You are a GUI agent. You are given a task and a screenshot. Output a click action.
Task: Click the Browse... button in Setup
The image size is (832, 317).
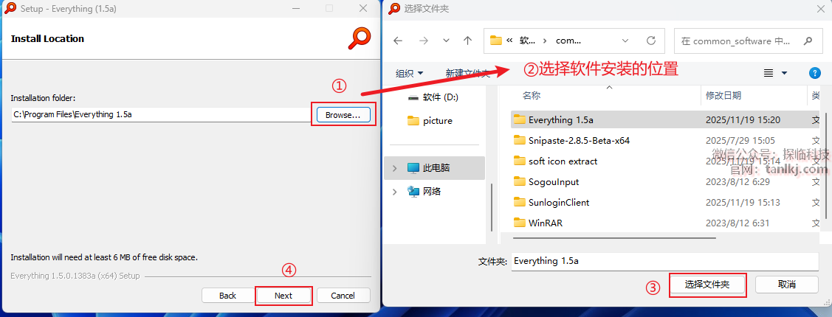coord(343,114)
